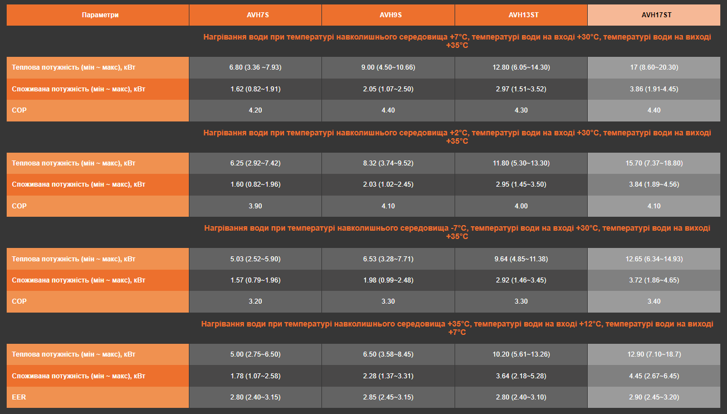This screenshot has width=727, height=414.
Task: Select the AVH7S column header
Action: point(255,15)
